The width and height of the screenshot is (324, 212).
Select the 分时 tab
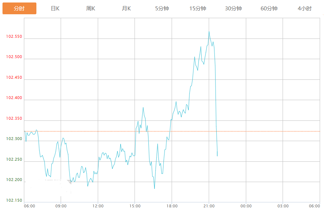click(x=19, y=9)
